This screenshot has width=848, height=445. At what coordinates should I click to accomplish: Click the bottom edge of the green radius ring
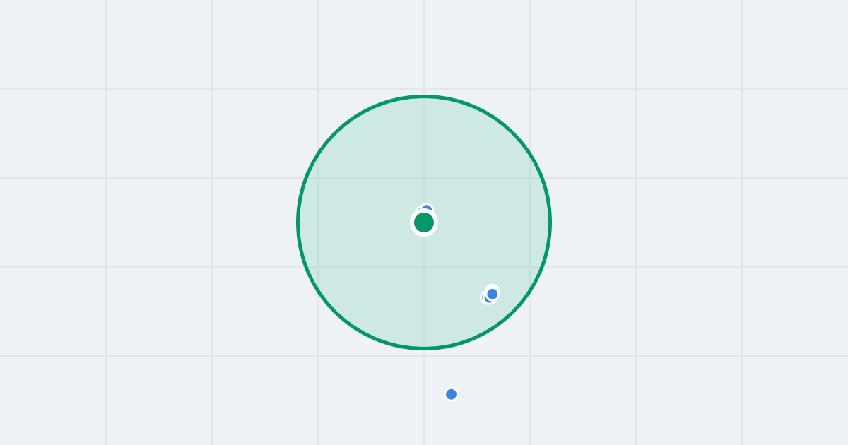[x=424, y=348]
